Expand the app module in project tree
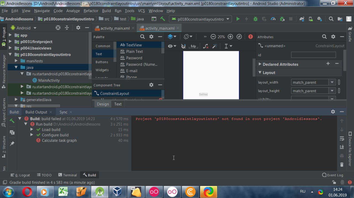 tap(10, 35)
